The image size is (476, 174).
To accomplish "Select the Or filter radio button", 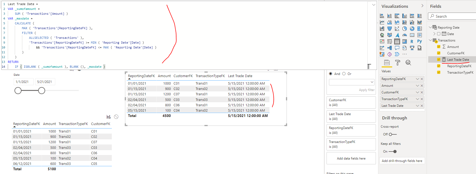I will pos(344,74).
